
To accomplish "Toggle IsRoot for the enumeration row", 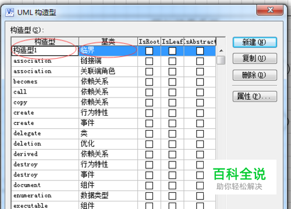I will click(149, 196).
